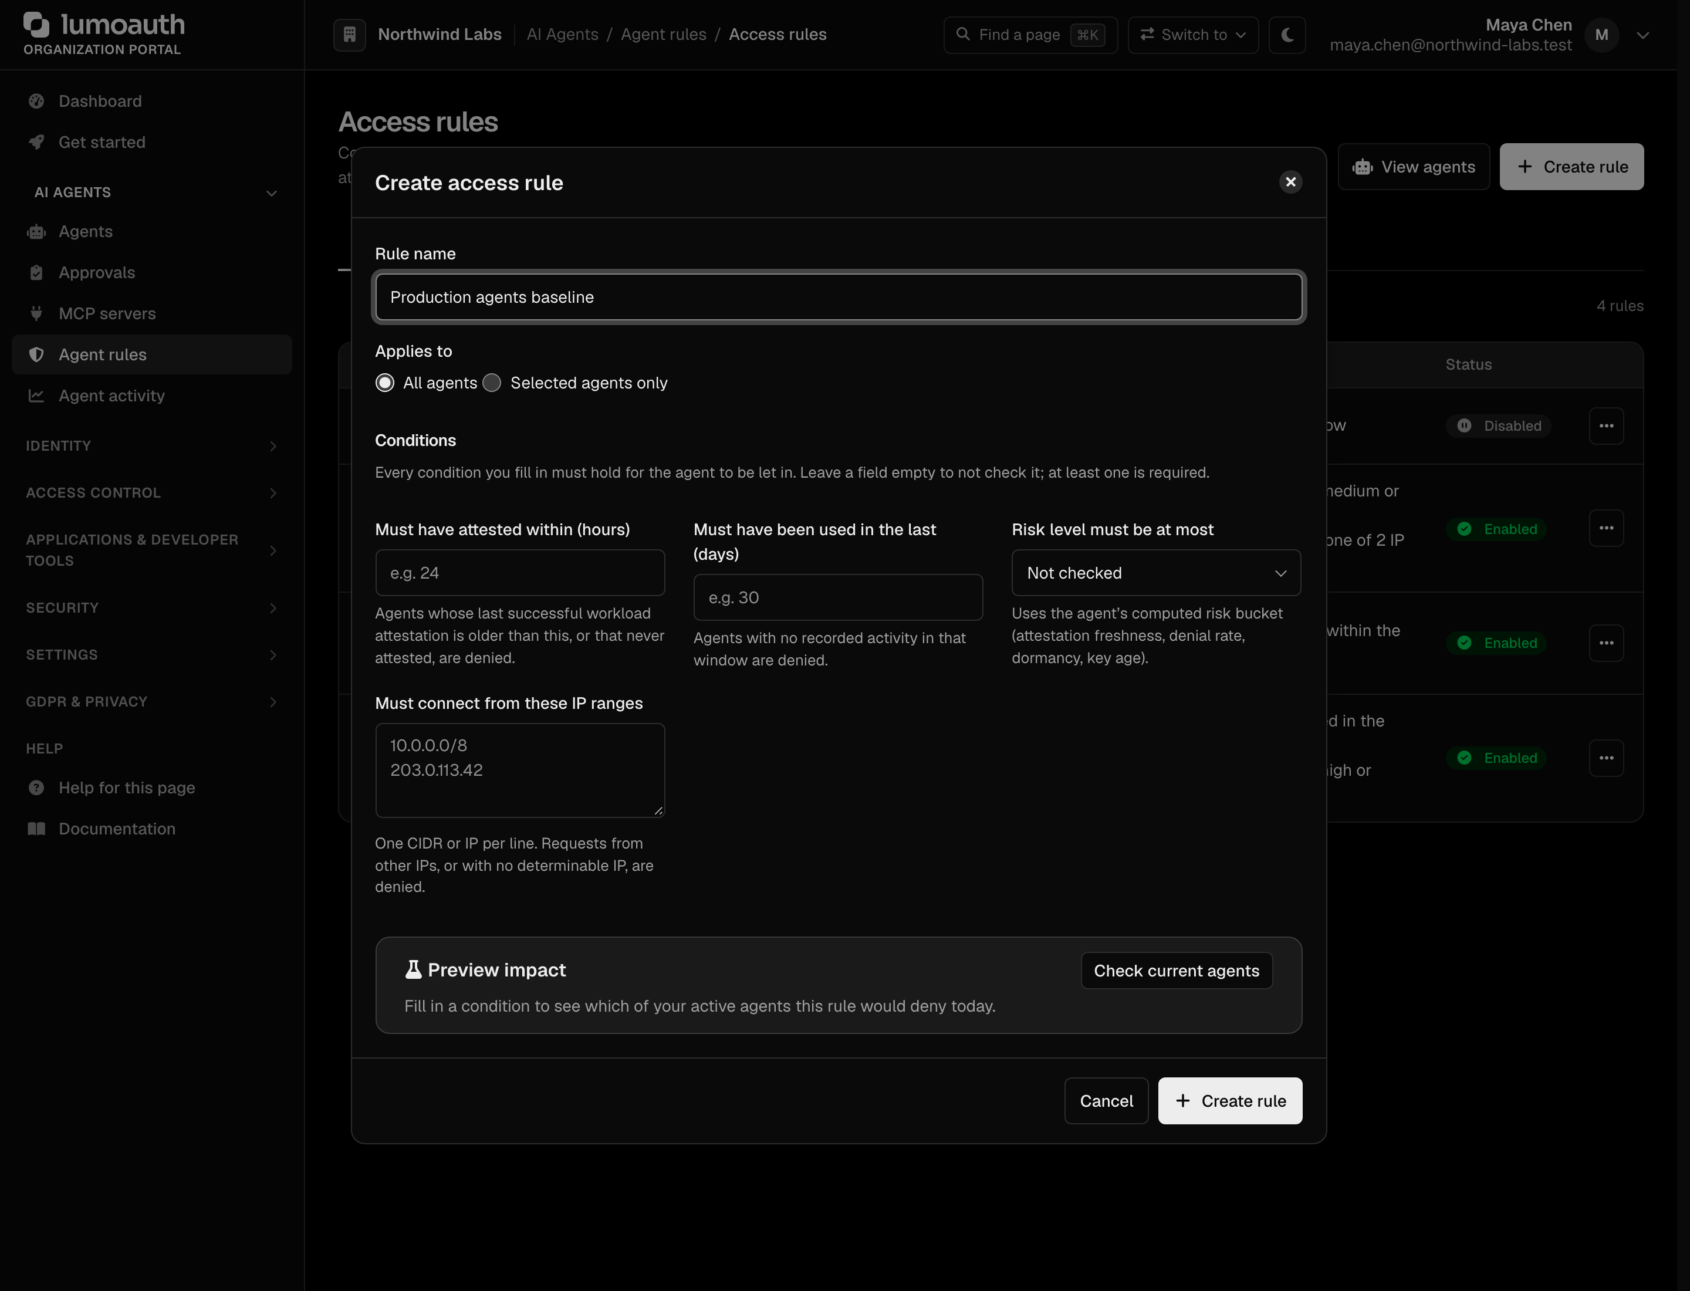The width and height of the screenshot is (1690, 1291).
Task: Open actions menu for the 'within the' rule
Action: (x=1606, y=643)
